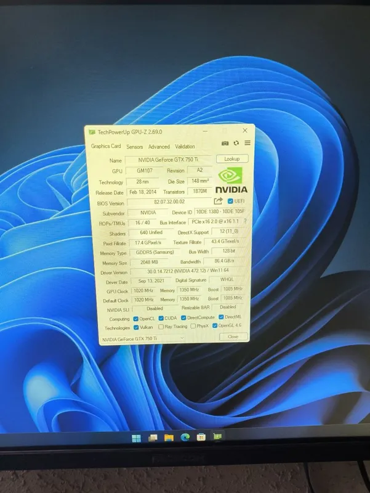Click the Shaders value 640 Unified
Screen dimensions: 370x493
[151, 233]
